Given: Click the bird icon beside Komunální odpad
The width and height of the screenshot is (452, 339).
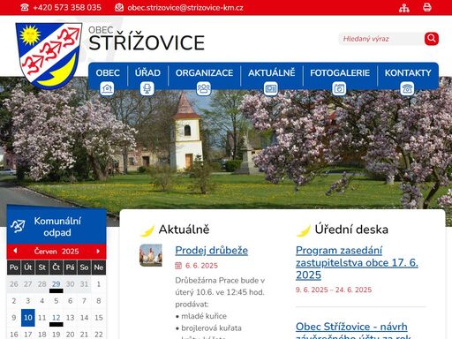Looking at the screenshot, I should [x=19, y=226].
